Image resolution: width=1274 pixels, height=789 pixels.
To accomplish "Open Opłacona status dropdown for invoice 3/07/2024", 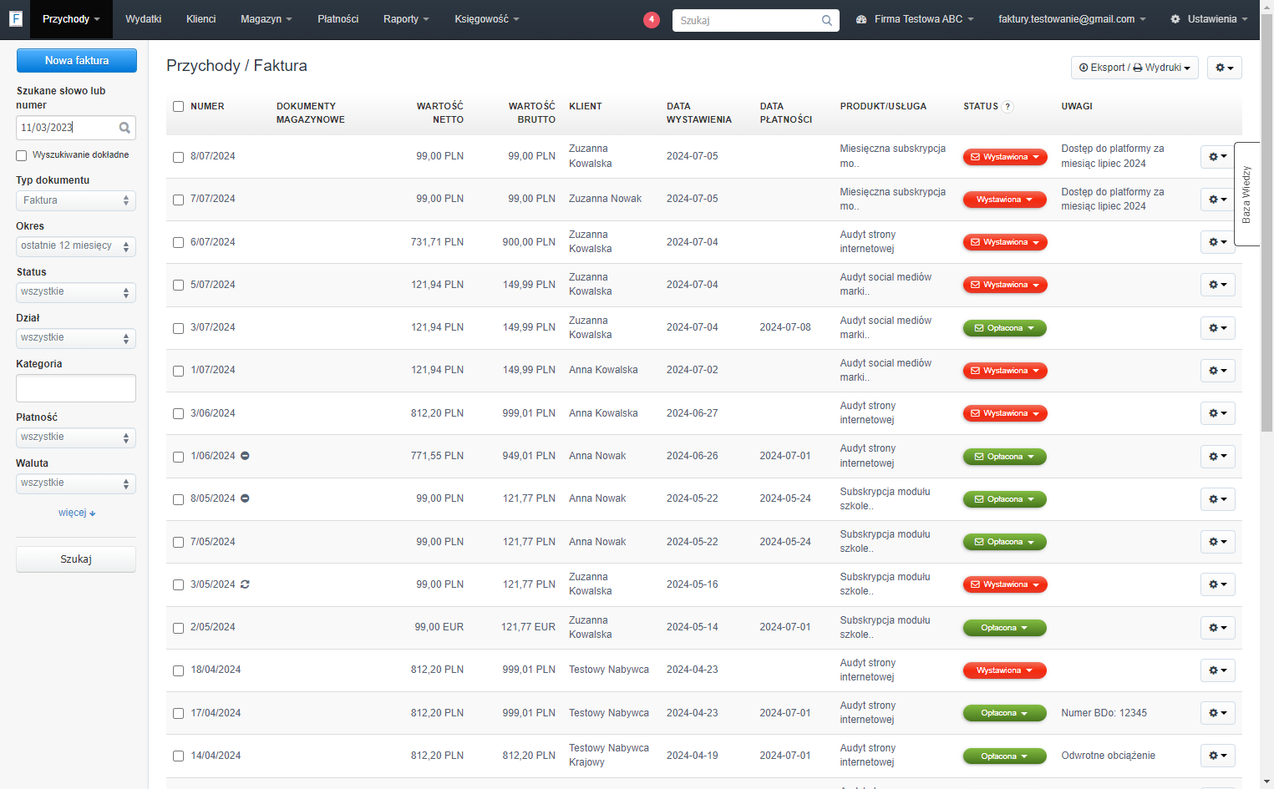I will point(1005,328).
